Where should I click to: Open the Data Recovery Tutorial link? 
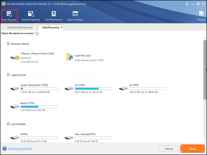coord(20,149)
